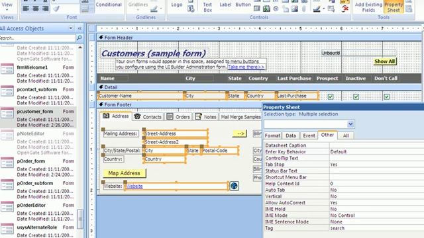Center align text in Font group
The height and width of the screenshot is (238, 424).
click(35, 9)
